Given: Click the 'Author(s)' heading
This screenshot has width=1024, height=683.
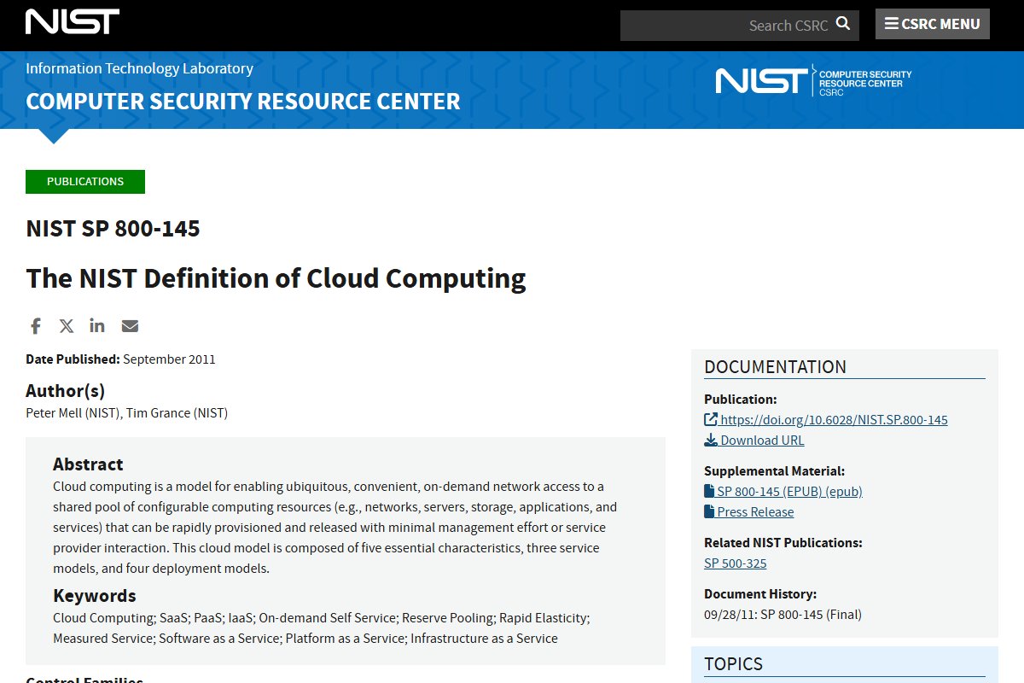Looking at the screenshot, I should [65, 391].
